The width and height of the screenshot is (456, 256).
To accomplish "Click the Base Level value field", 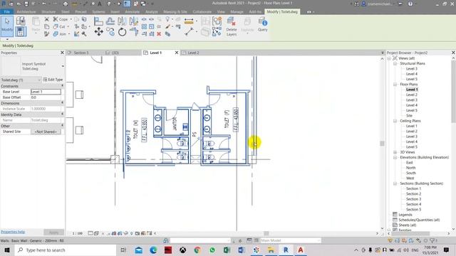I will click(x=46, y=92).
